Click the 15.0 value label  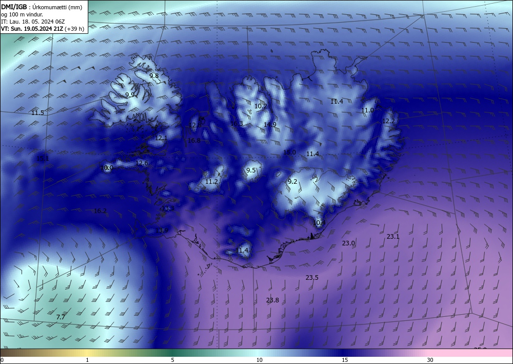point(289,152)
